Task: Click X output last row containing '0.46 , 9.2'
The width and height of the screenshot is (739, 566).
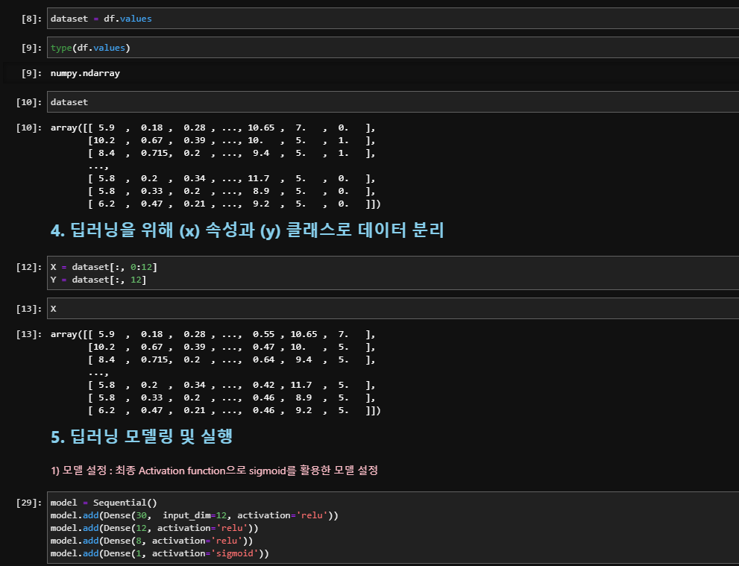Action: tap(234, 410)
